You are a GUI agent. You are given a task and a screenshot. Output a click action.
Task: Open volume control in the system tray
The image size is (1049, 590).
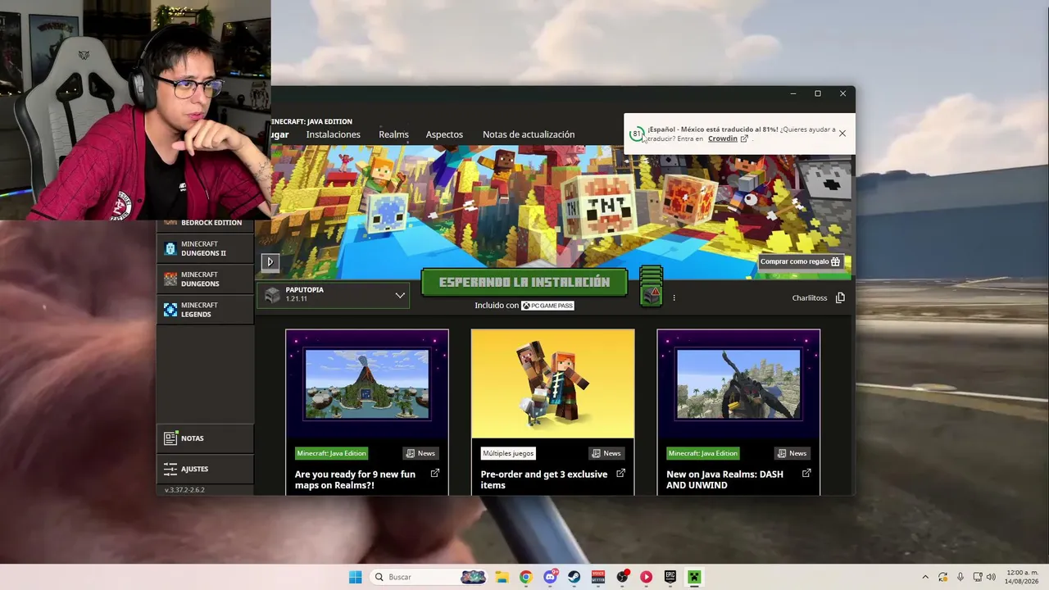point(991,577)
